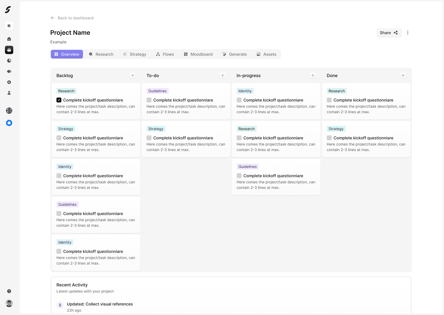Screen dimensions: 444x315
Task: Open the search icon in sidebar
Action: point(9,26)
